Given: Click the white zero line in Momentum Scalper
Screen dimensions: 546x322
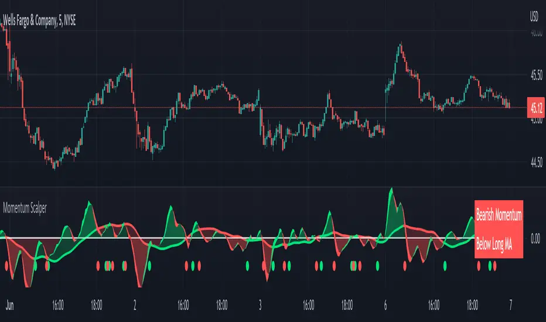Looking at the screenshot, I should click(x=237, y=238).
